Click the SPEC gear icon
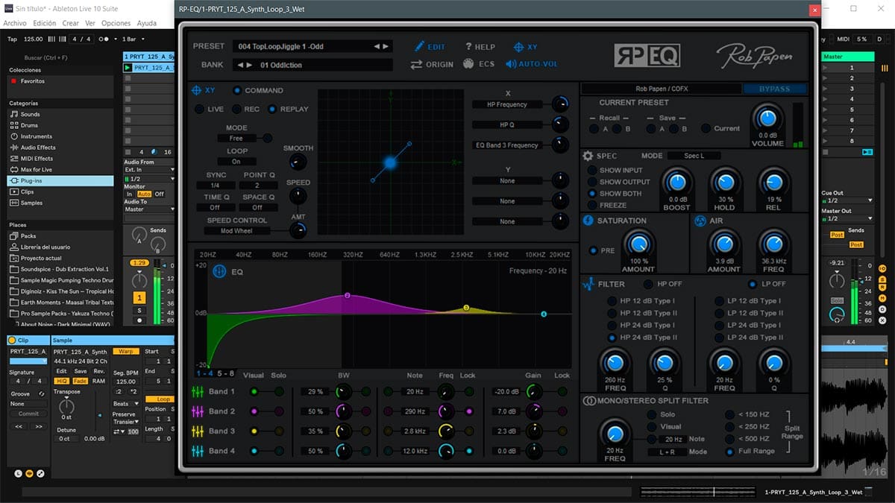Image resolution: width=895 pixels, height=503 pixels. tap(588, 156)
